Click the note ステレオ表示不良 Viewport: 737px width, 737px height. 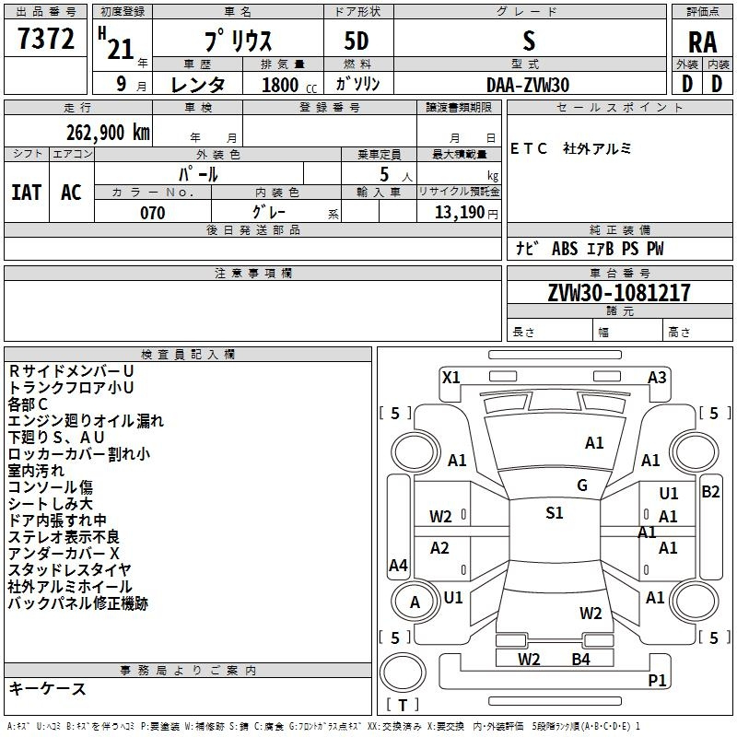pos(64,537)
